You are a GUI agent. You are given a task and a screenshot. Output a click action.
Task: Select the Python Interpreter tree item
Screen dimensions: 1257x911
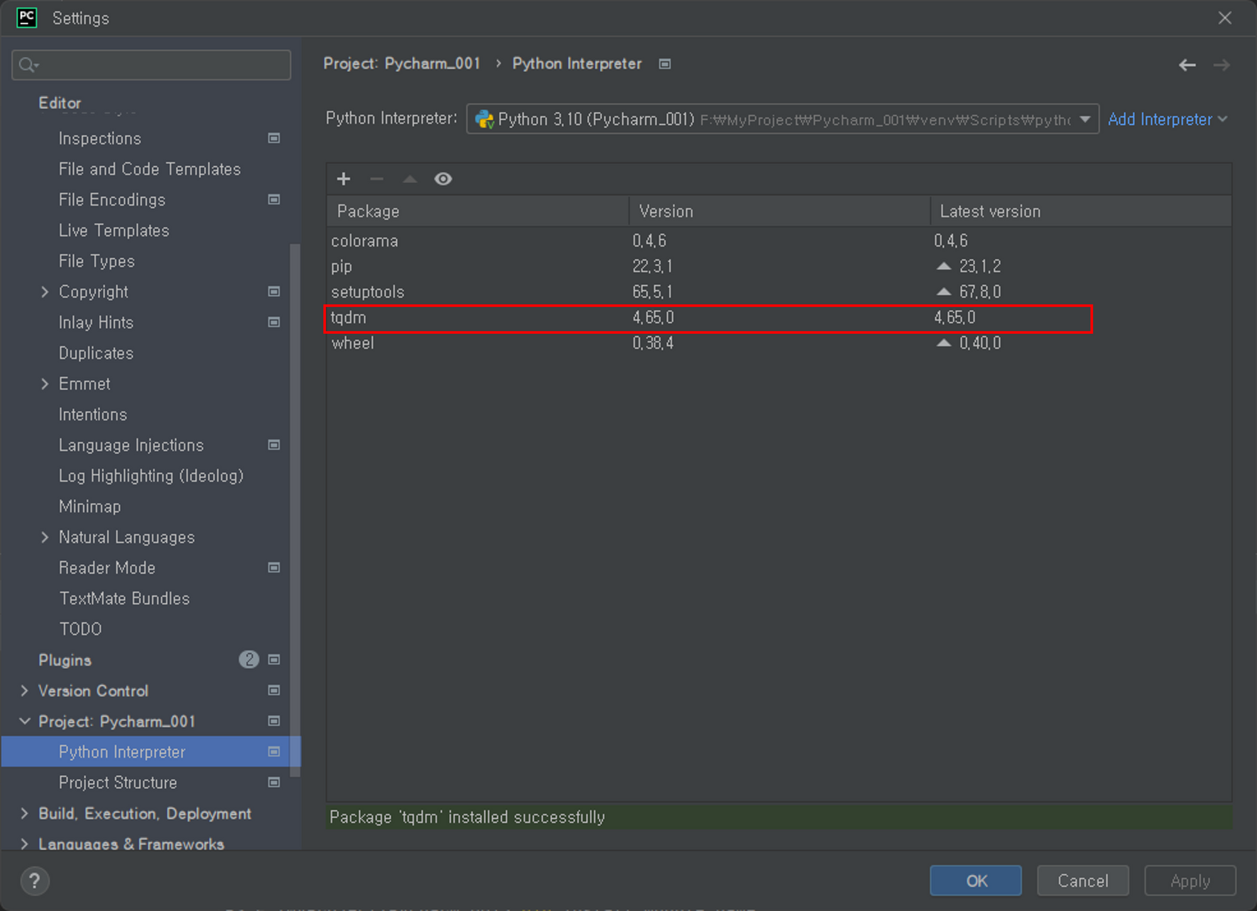click(x=151, y=752)
